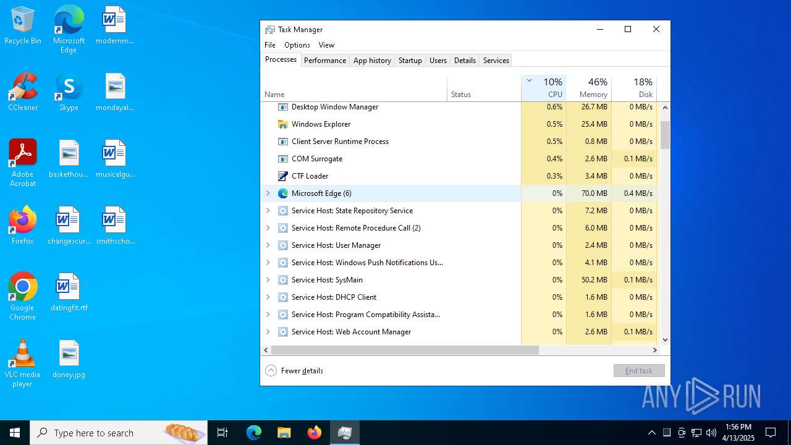Viewport: 791px width, 445px height.
Task: Open the View menu
Action: point(326,45)
